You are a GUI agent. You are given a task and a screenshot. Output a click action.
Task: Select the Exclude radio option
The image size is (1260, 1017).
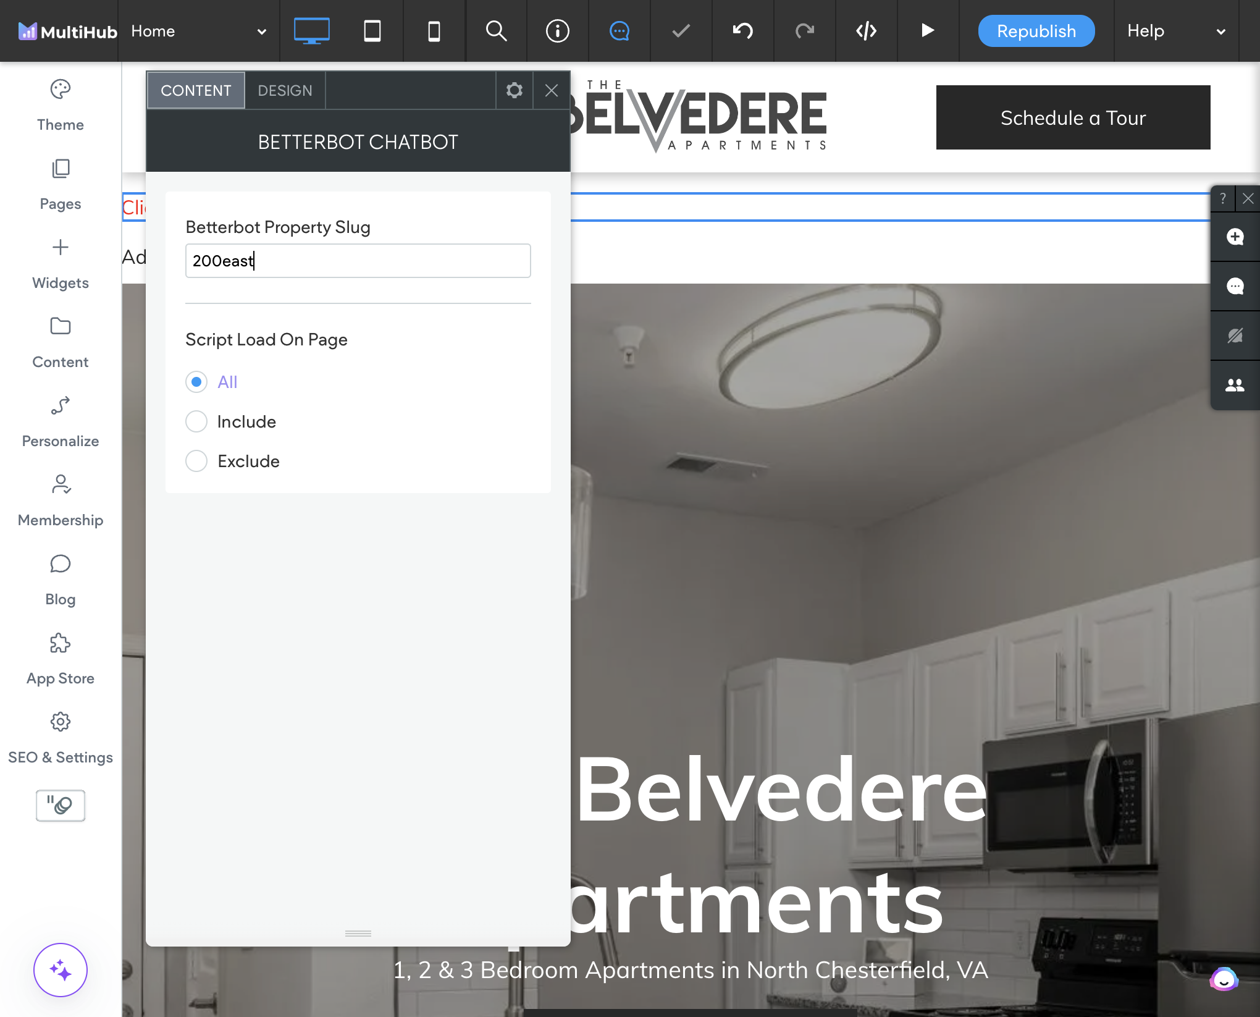pos(196,461)
